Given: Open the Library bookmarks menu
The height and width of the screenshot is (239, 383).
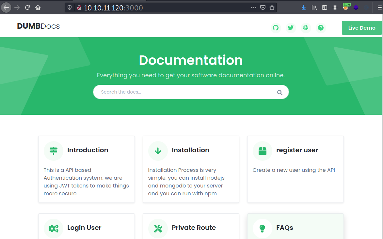Looking at the screenshot, I should (314, 7).
